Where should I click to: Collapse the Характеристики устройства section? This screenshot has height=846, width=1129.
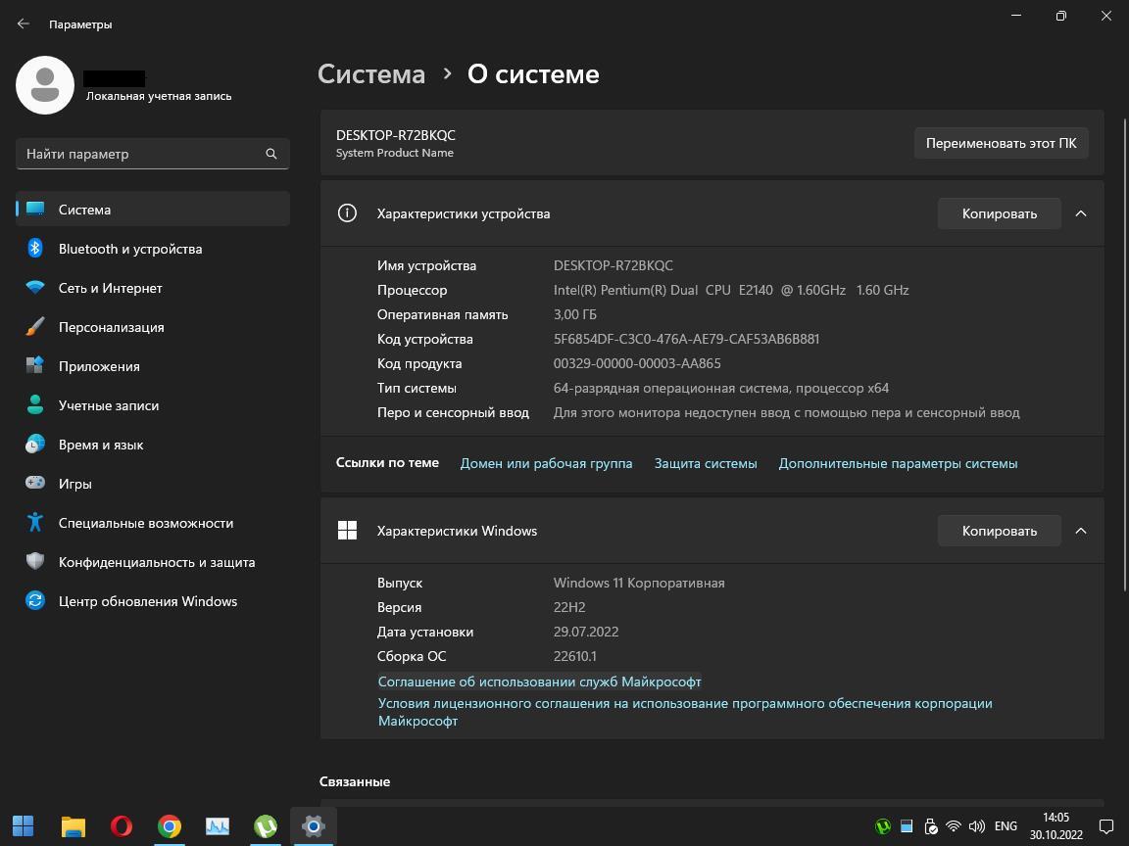pyautogui.click(x=1081, y=213)
